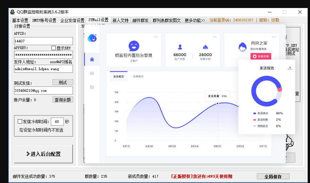The height and width of the screenshot is (183, 310).
Task: Open ellipsis menu on 群监控内置后台管理 card
Action: (x=156, y=37)
